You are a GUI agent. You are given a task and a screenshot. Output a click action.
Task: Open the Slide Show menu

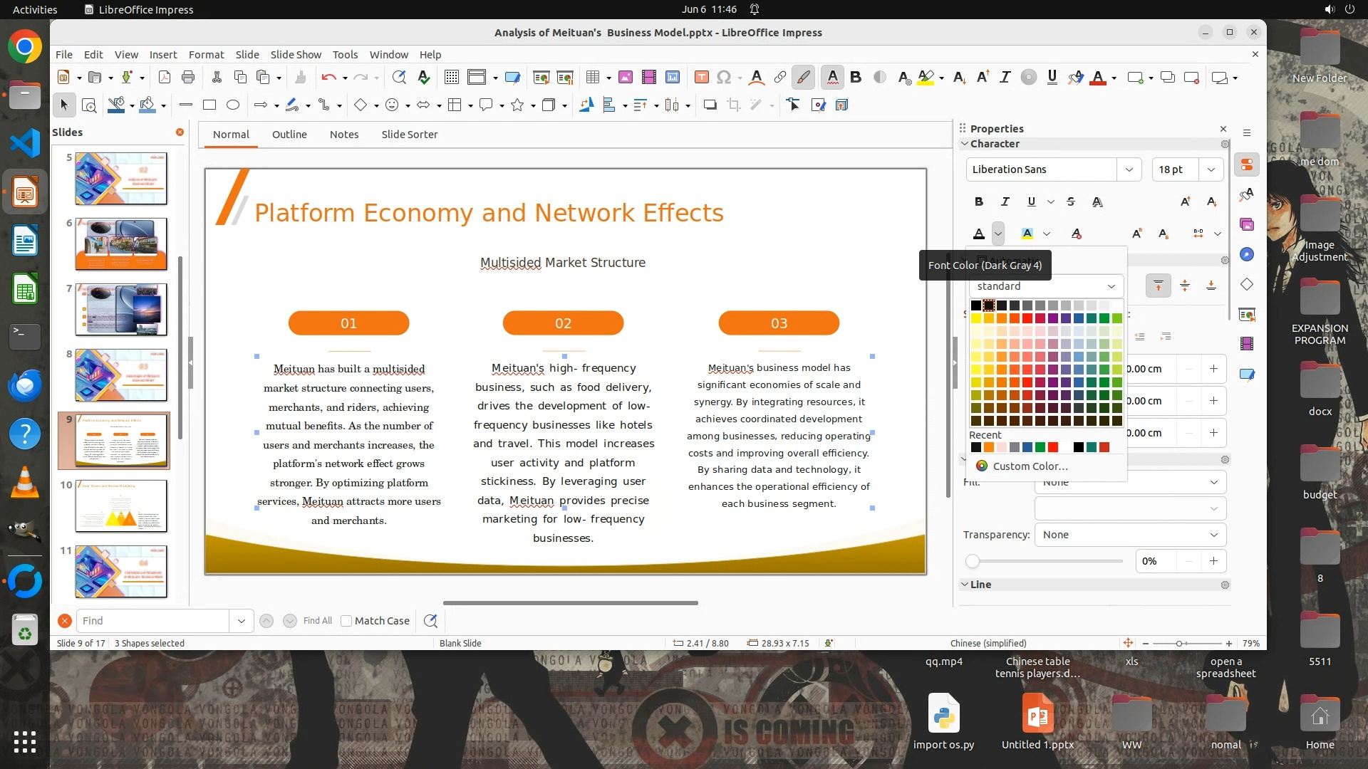pyautogui.click(x=296, y=55)
